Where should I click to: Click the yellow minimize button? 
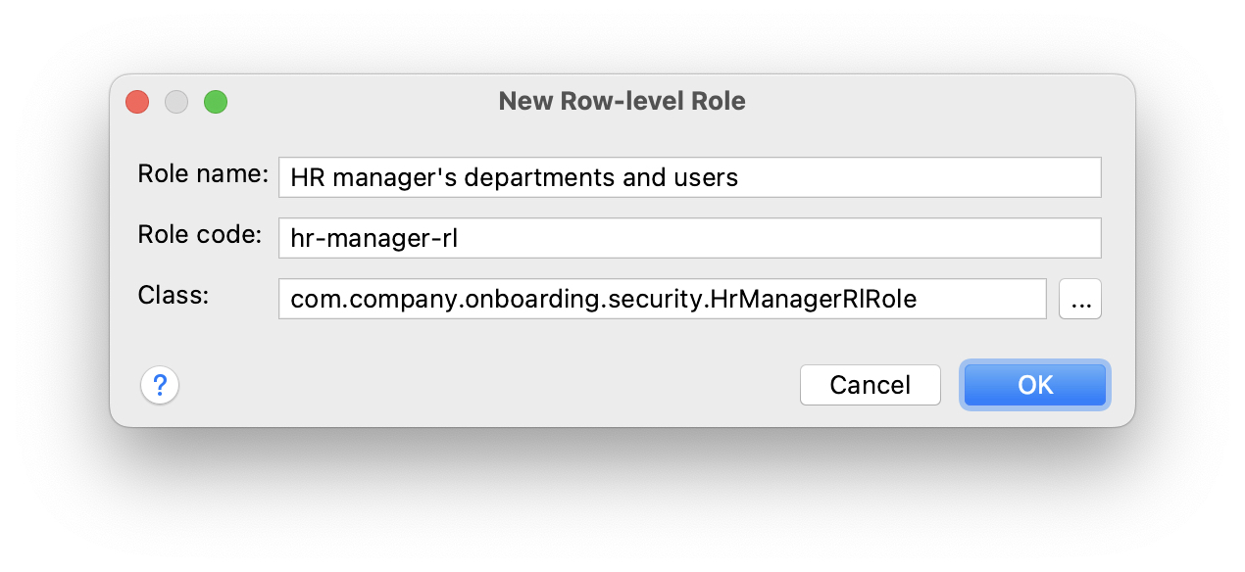point(176,101)
